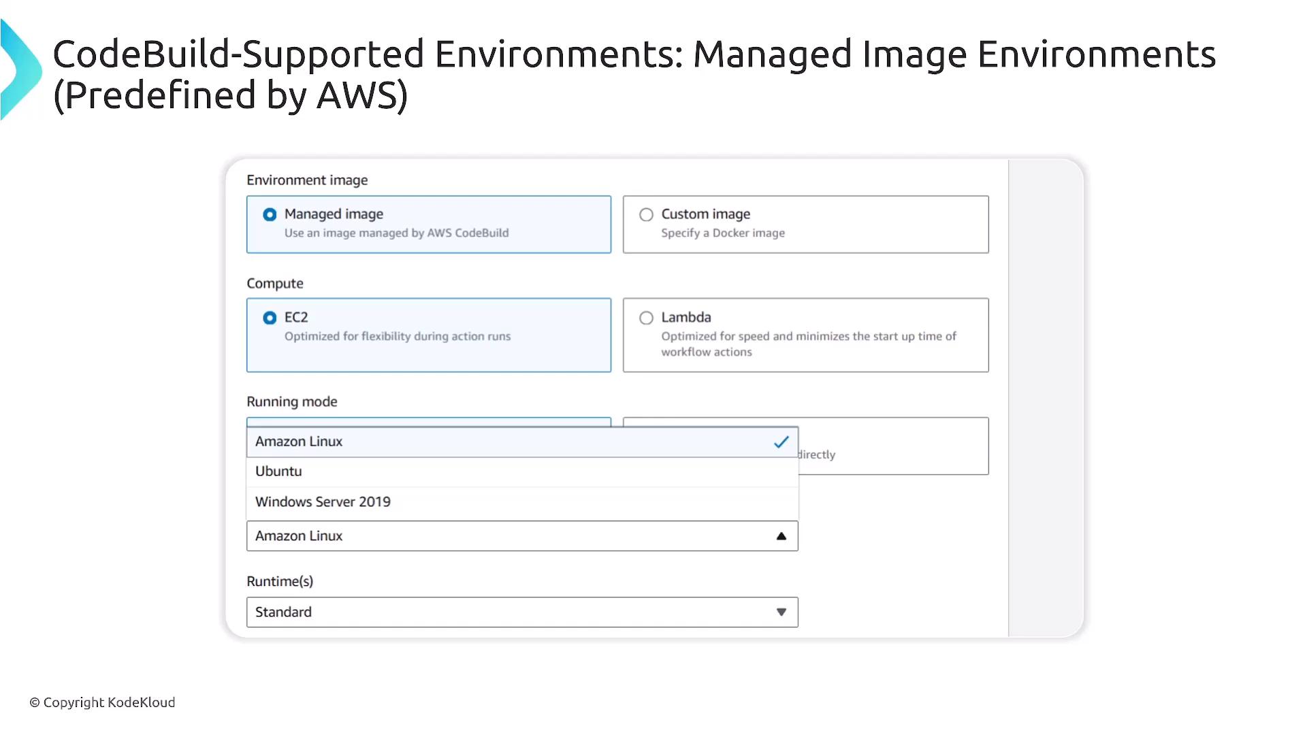This screenshot has height=735, width=1307.
Task: Pick Amazon Linux from the open list
Action: 522,442
